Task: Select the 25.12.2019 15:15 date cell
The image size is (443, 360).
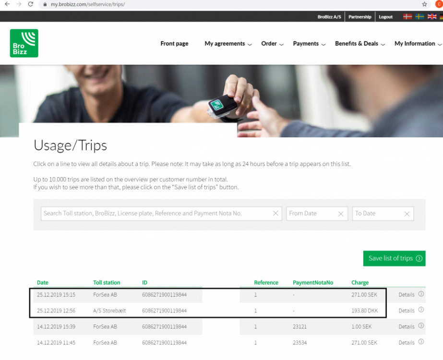Action: (x=56, y=295)
